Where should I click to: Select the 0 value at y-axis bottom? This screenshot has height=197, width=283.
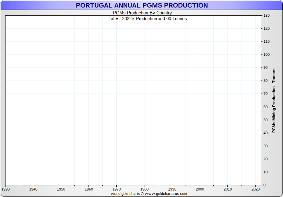tap(264, 185)
